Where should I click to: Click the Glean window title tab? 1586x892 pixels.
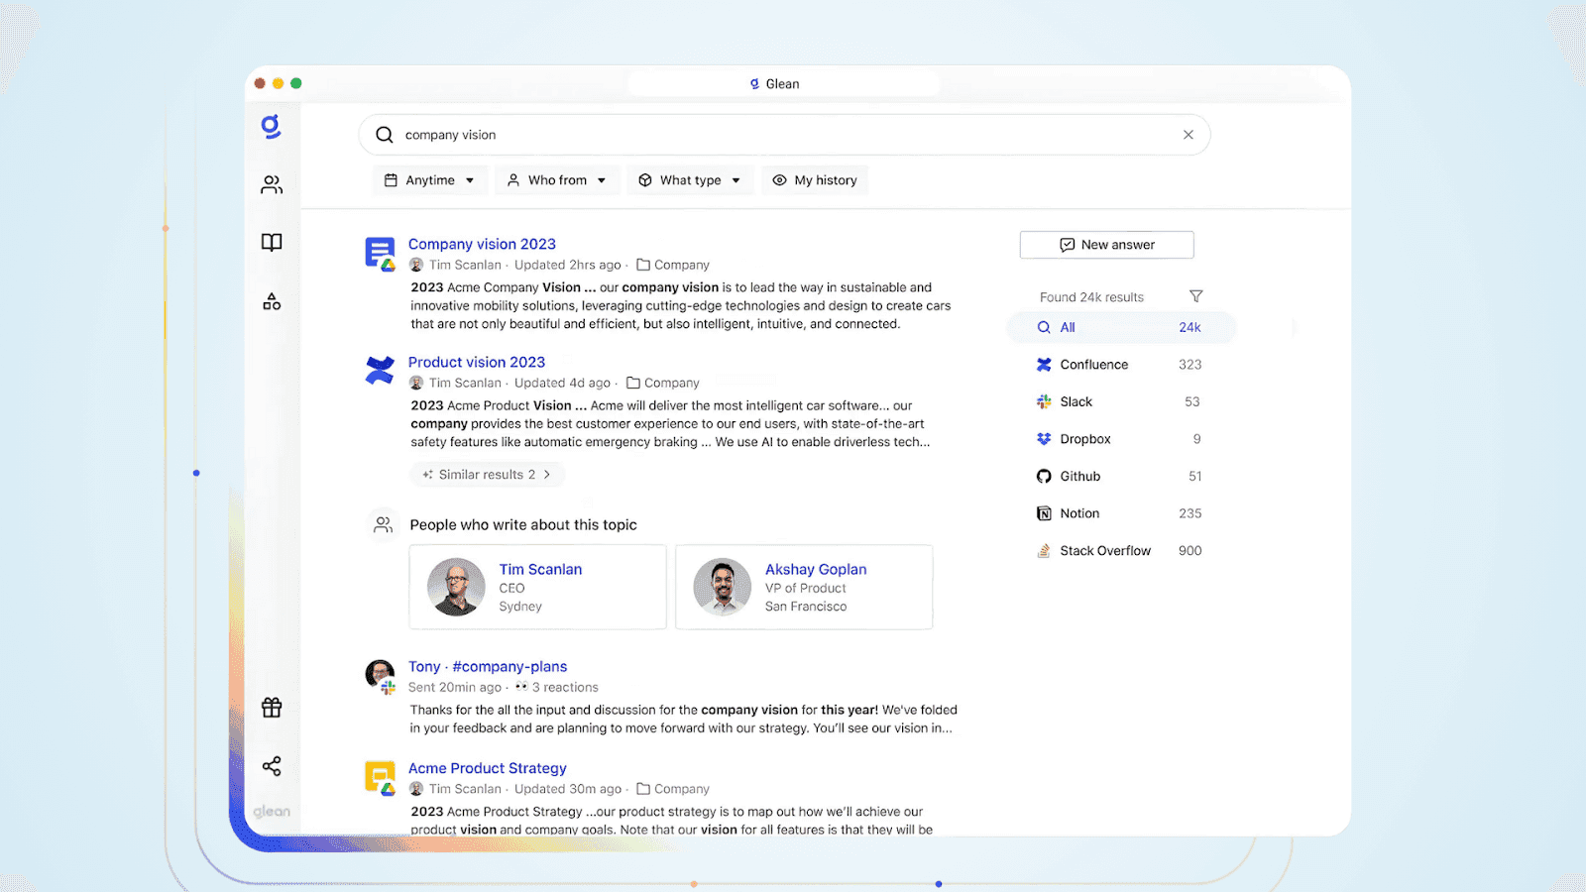coord(784,83)
